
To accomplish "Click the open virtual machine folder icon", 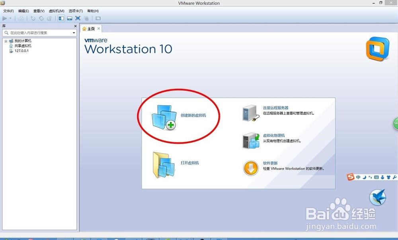I will click(x=164, y=165).
